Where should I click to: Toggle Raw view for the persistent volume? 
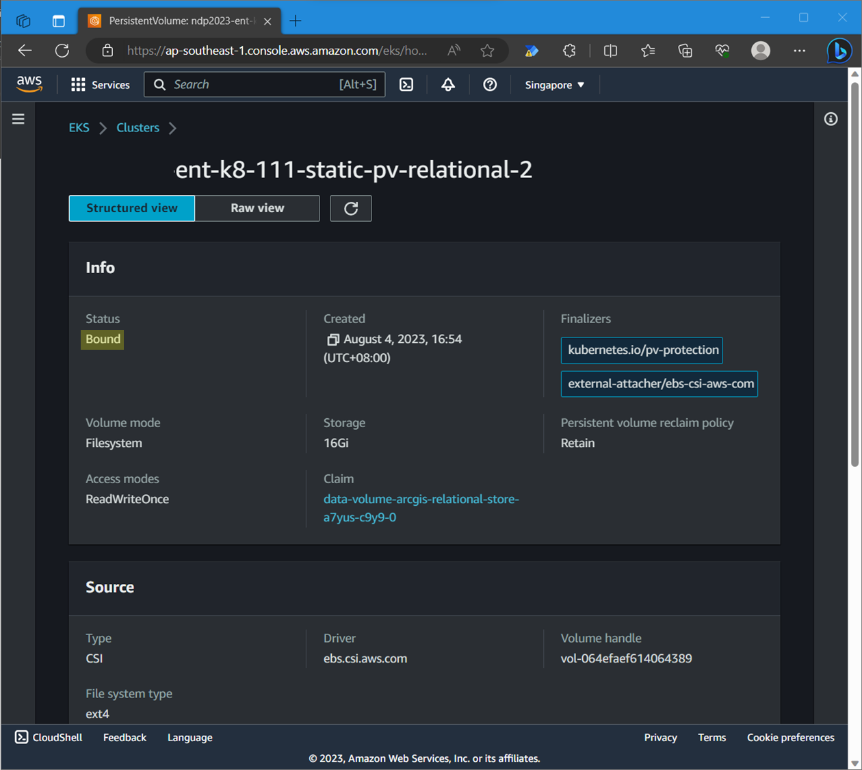[x=257, y=208]
